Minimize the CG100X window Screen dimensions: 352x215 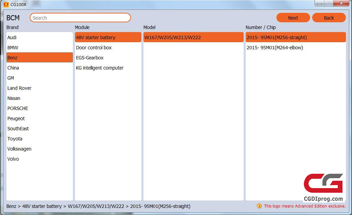[x=320, y=3]
